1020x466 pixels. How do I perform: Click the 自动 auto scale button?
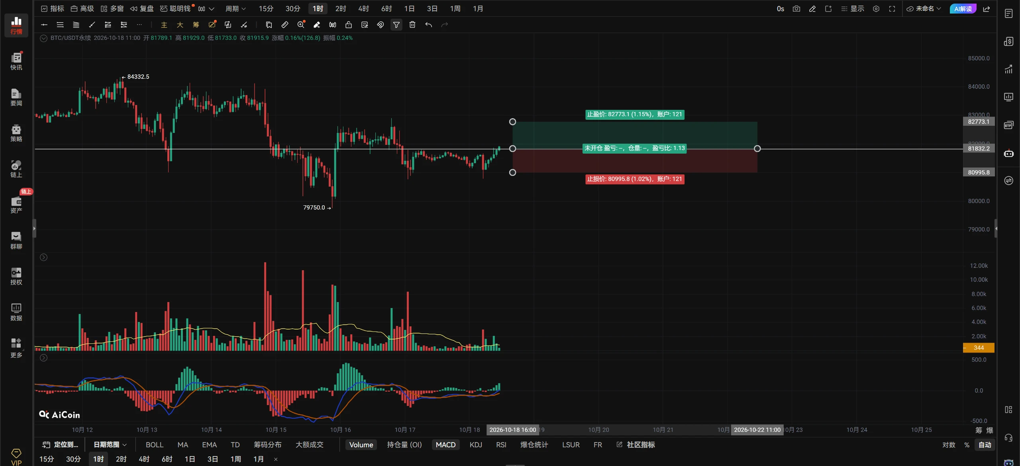click(x=985, y=445)
